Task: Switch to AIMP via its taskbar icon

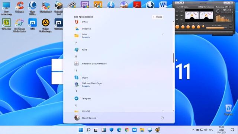Action: click(158, 130)
